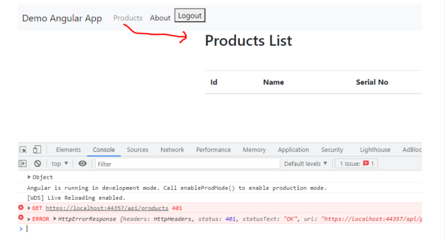
Task: Expand the Object log entry
Action: 30,177
